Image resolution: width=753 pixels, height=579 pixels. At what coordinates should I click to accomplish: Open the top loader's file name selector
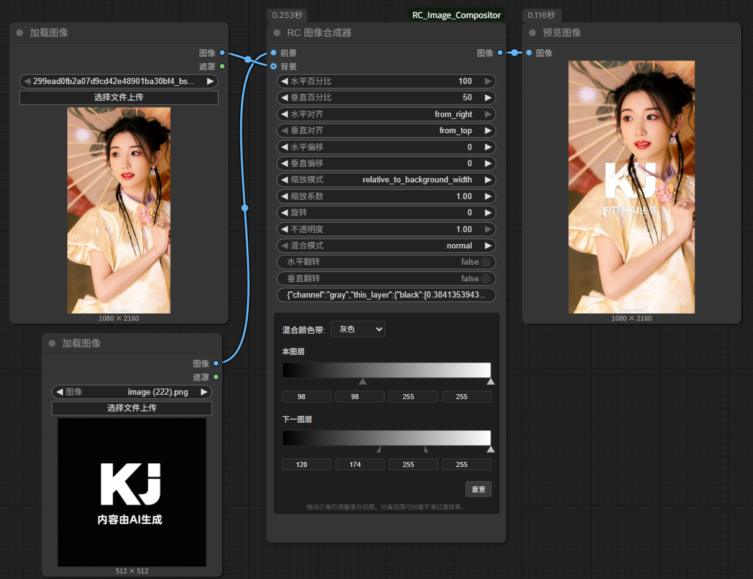tap(119, 82)
